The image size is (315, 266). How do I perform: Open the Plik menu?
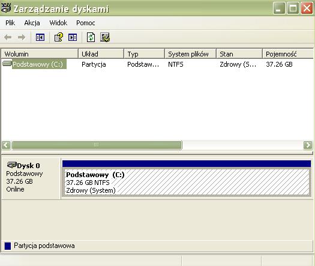10,23
